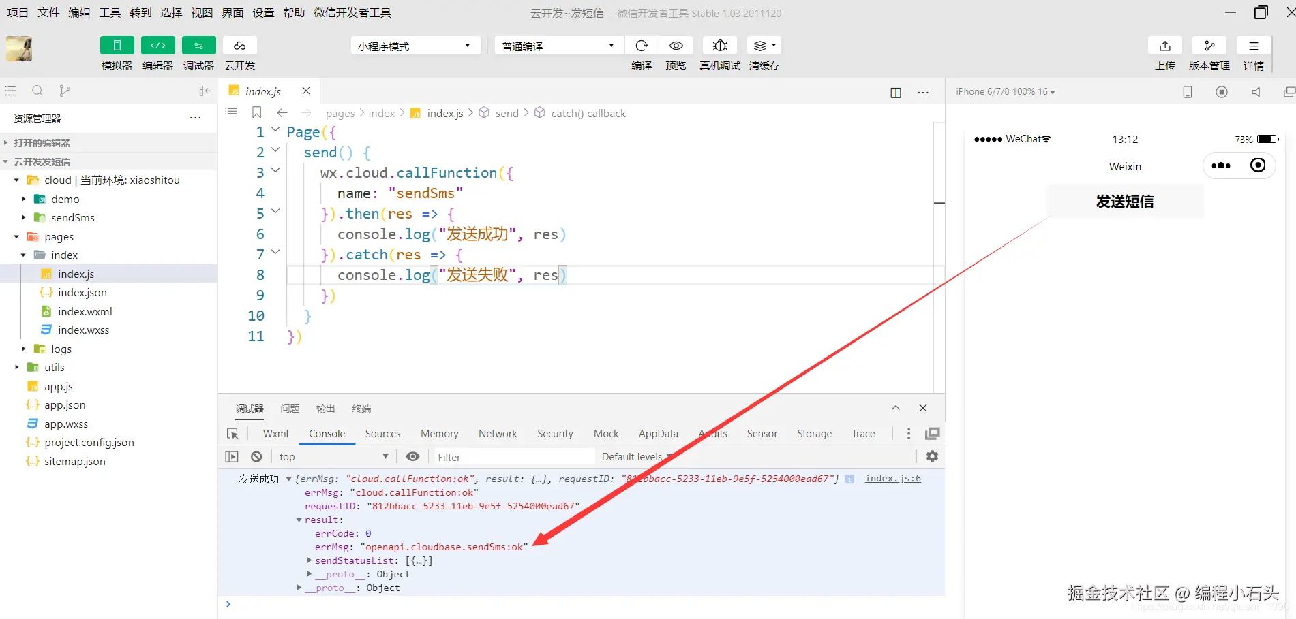Switch to the 问题 panel tab
This screenshot has width=1296, height=619.
pyautogui.click(x=290, y=409)
